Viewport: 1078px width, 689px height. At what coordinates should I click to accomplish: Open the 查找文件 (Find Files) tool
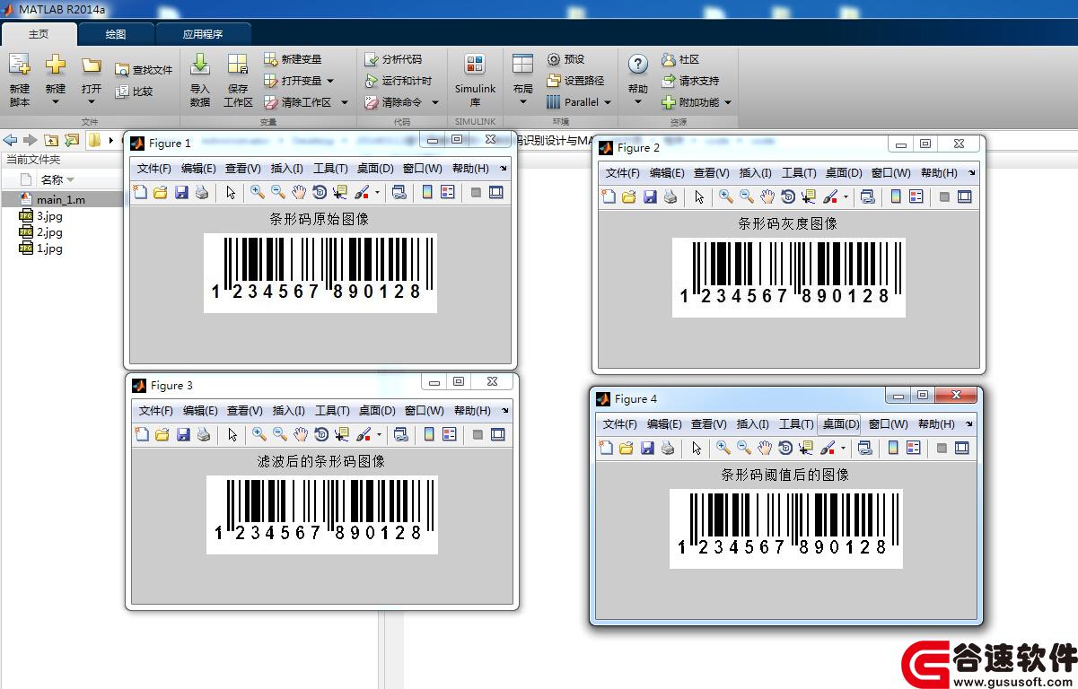[144, 70]
